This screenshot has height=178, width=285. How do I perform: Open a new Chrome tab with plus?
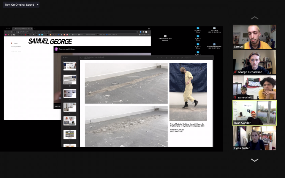coord(35,29)
